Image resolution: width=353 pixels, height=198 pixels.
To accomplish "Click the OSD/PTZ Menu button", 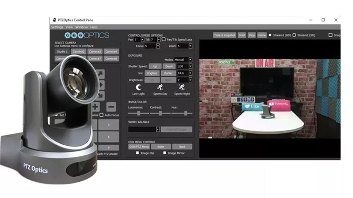I will tap(139, 147).
